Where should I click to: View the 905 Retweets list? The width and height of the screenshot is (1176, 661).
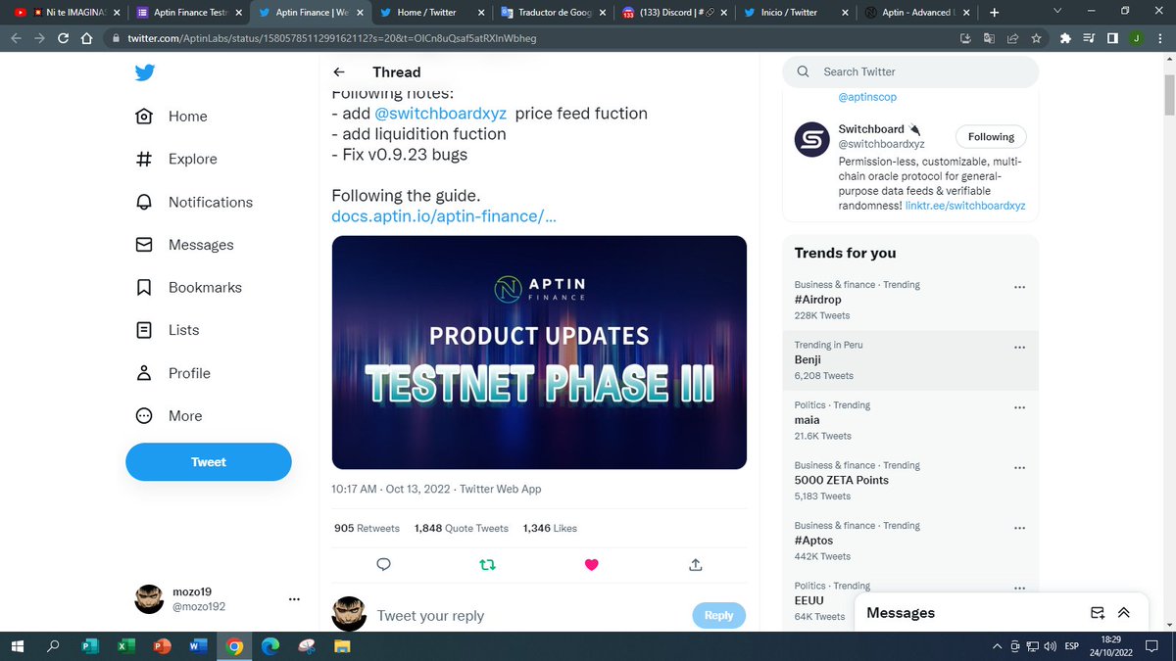(x=367, y=528)
